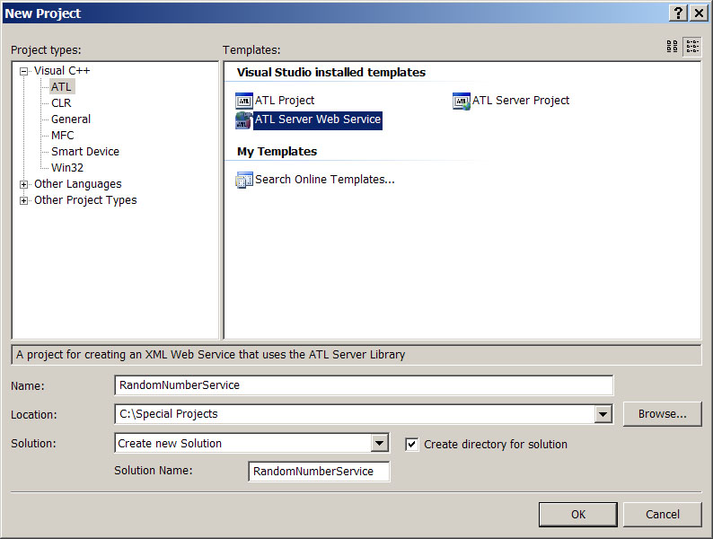Select ATL Project template label

(x=285, y=101)
